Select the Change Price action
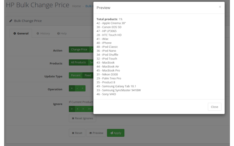The height and width of the screenshot is (146, 234). (79, 49)
